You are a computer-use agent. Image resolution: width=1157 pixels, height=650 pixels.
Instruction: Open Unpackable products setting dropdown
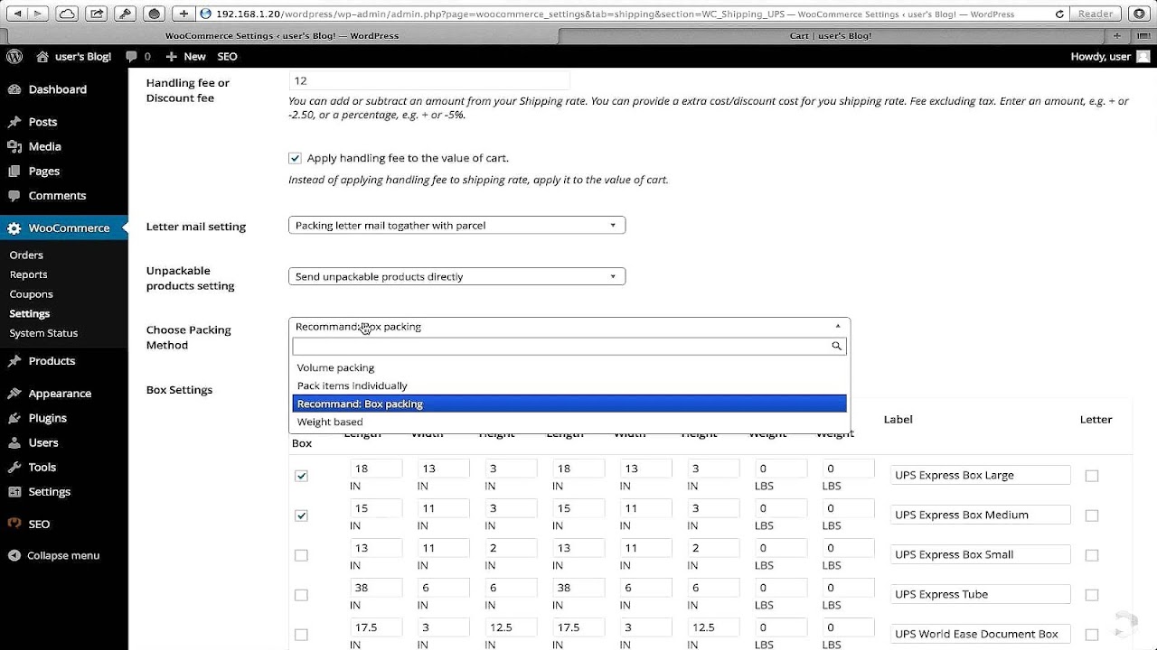coord(456,276)
